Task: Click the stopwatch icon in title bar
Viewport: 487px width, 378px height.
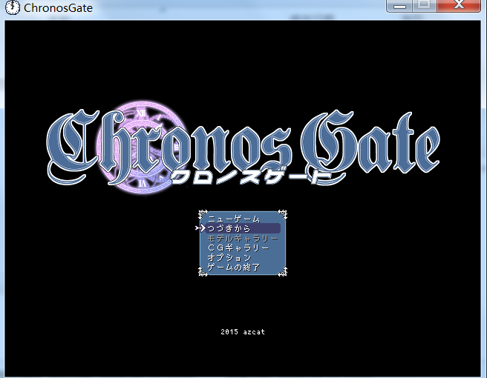Action: [x=12, y=9]
